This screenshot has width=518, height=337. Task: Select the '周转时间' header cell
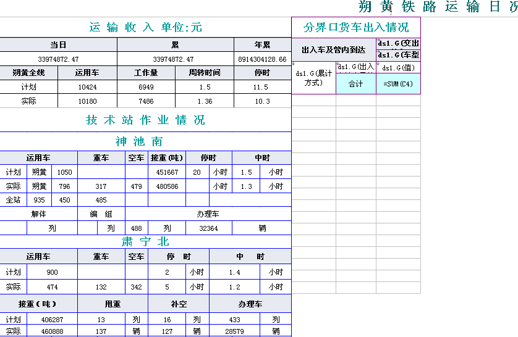(205, 73)
